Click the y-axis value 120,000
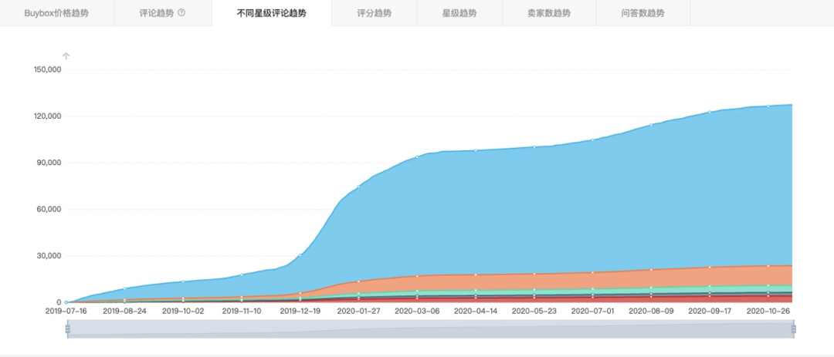834x357 pixels. tap(47, 116)
